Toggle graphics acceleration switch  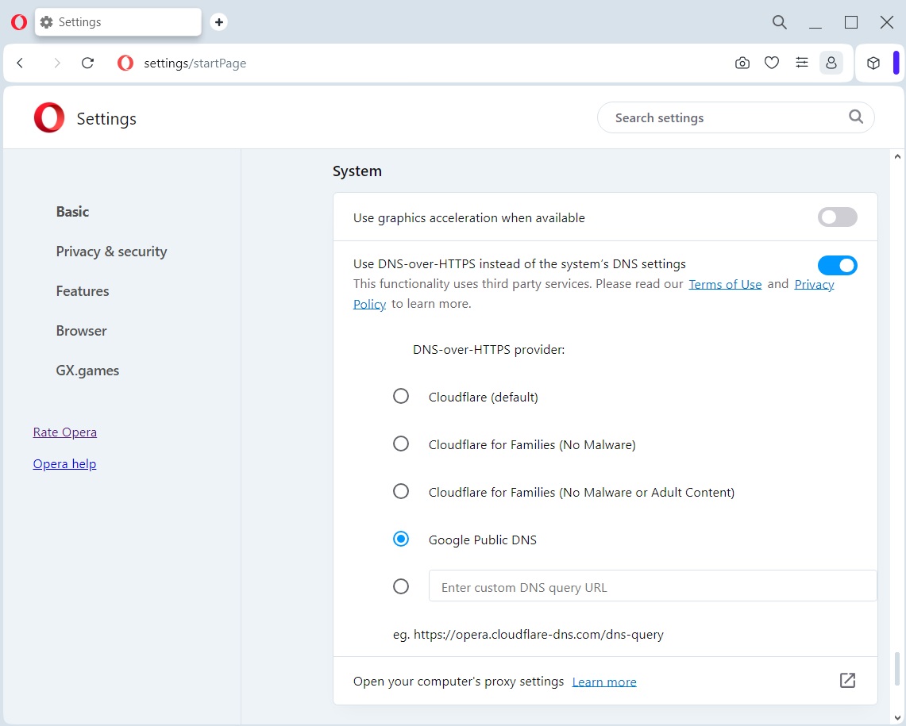(837, 217)
